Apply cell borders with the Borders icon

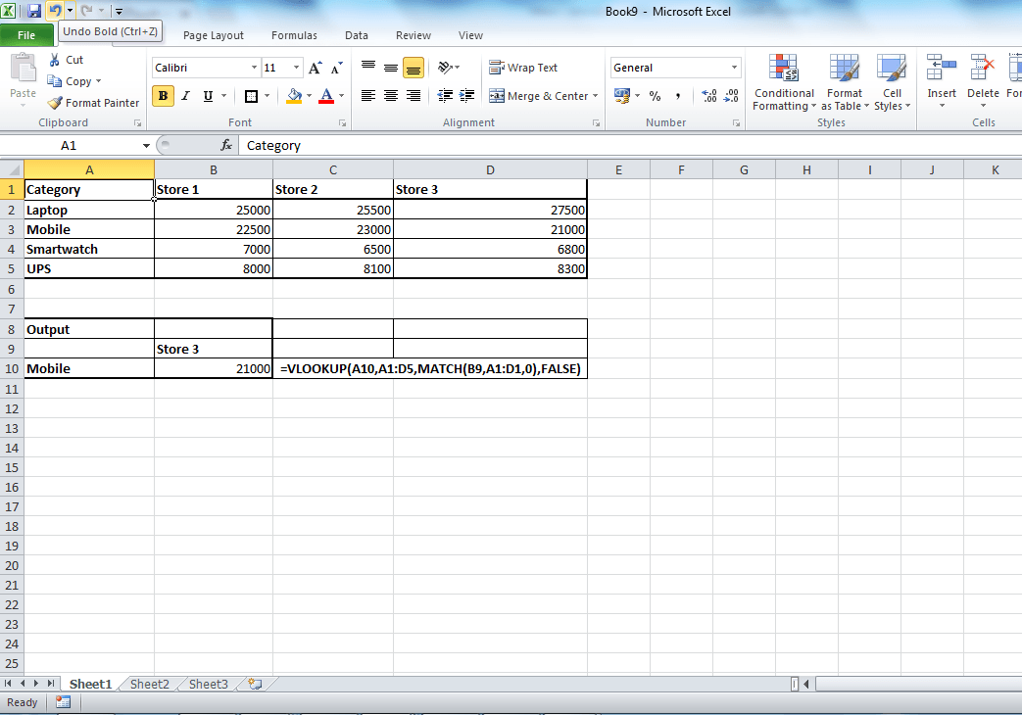pos(251,96)
